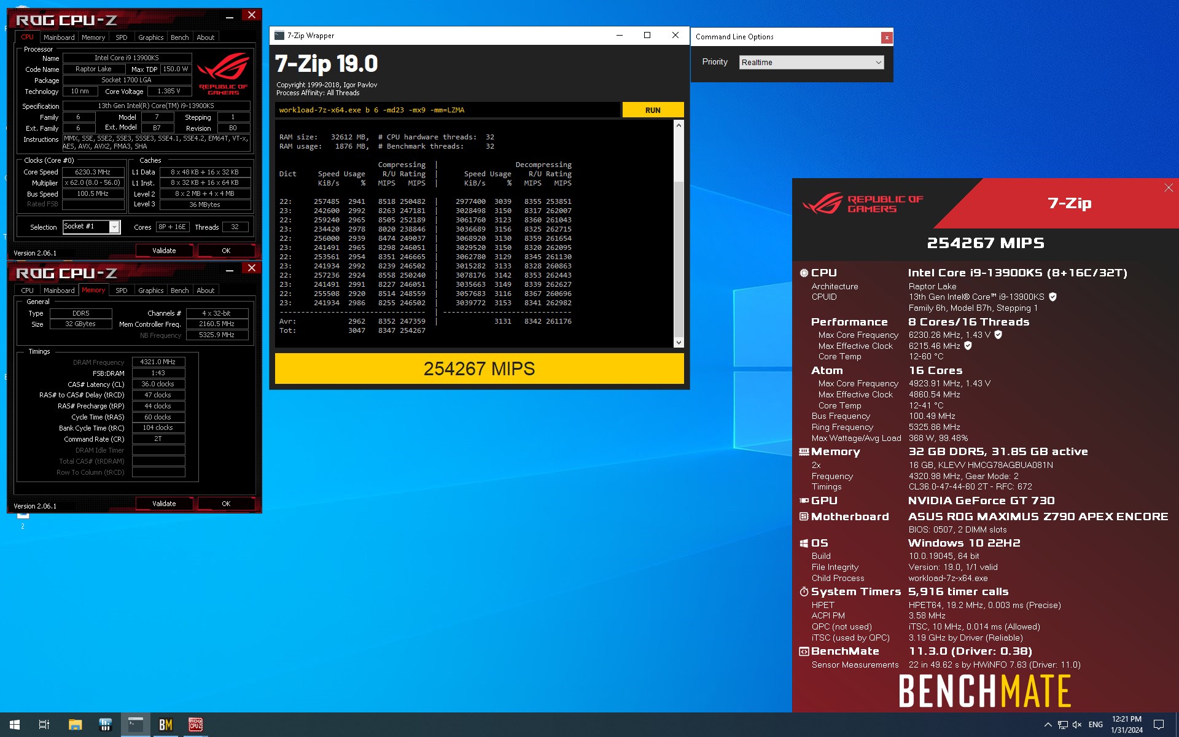Open the Windows Start menu
The width and height of the screenshot is (1179, 737).
[x=15, y=725]
